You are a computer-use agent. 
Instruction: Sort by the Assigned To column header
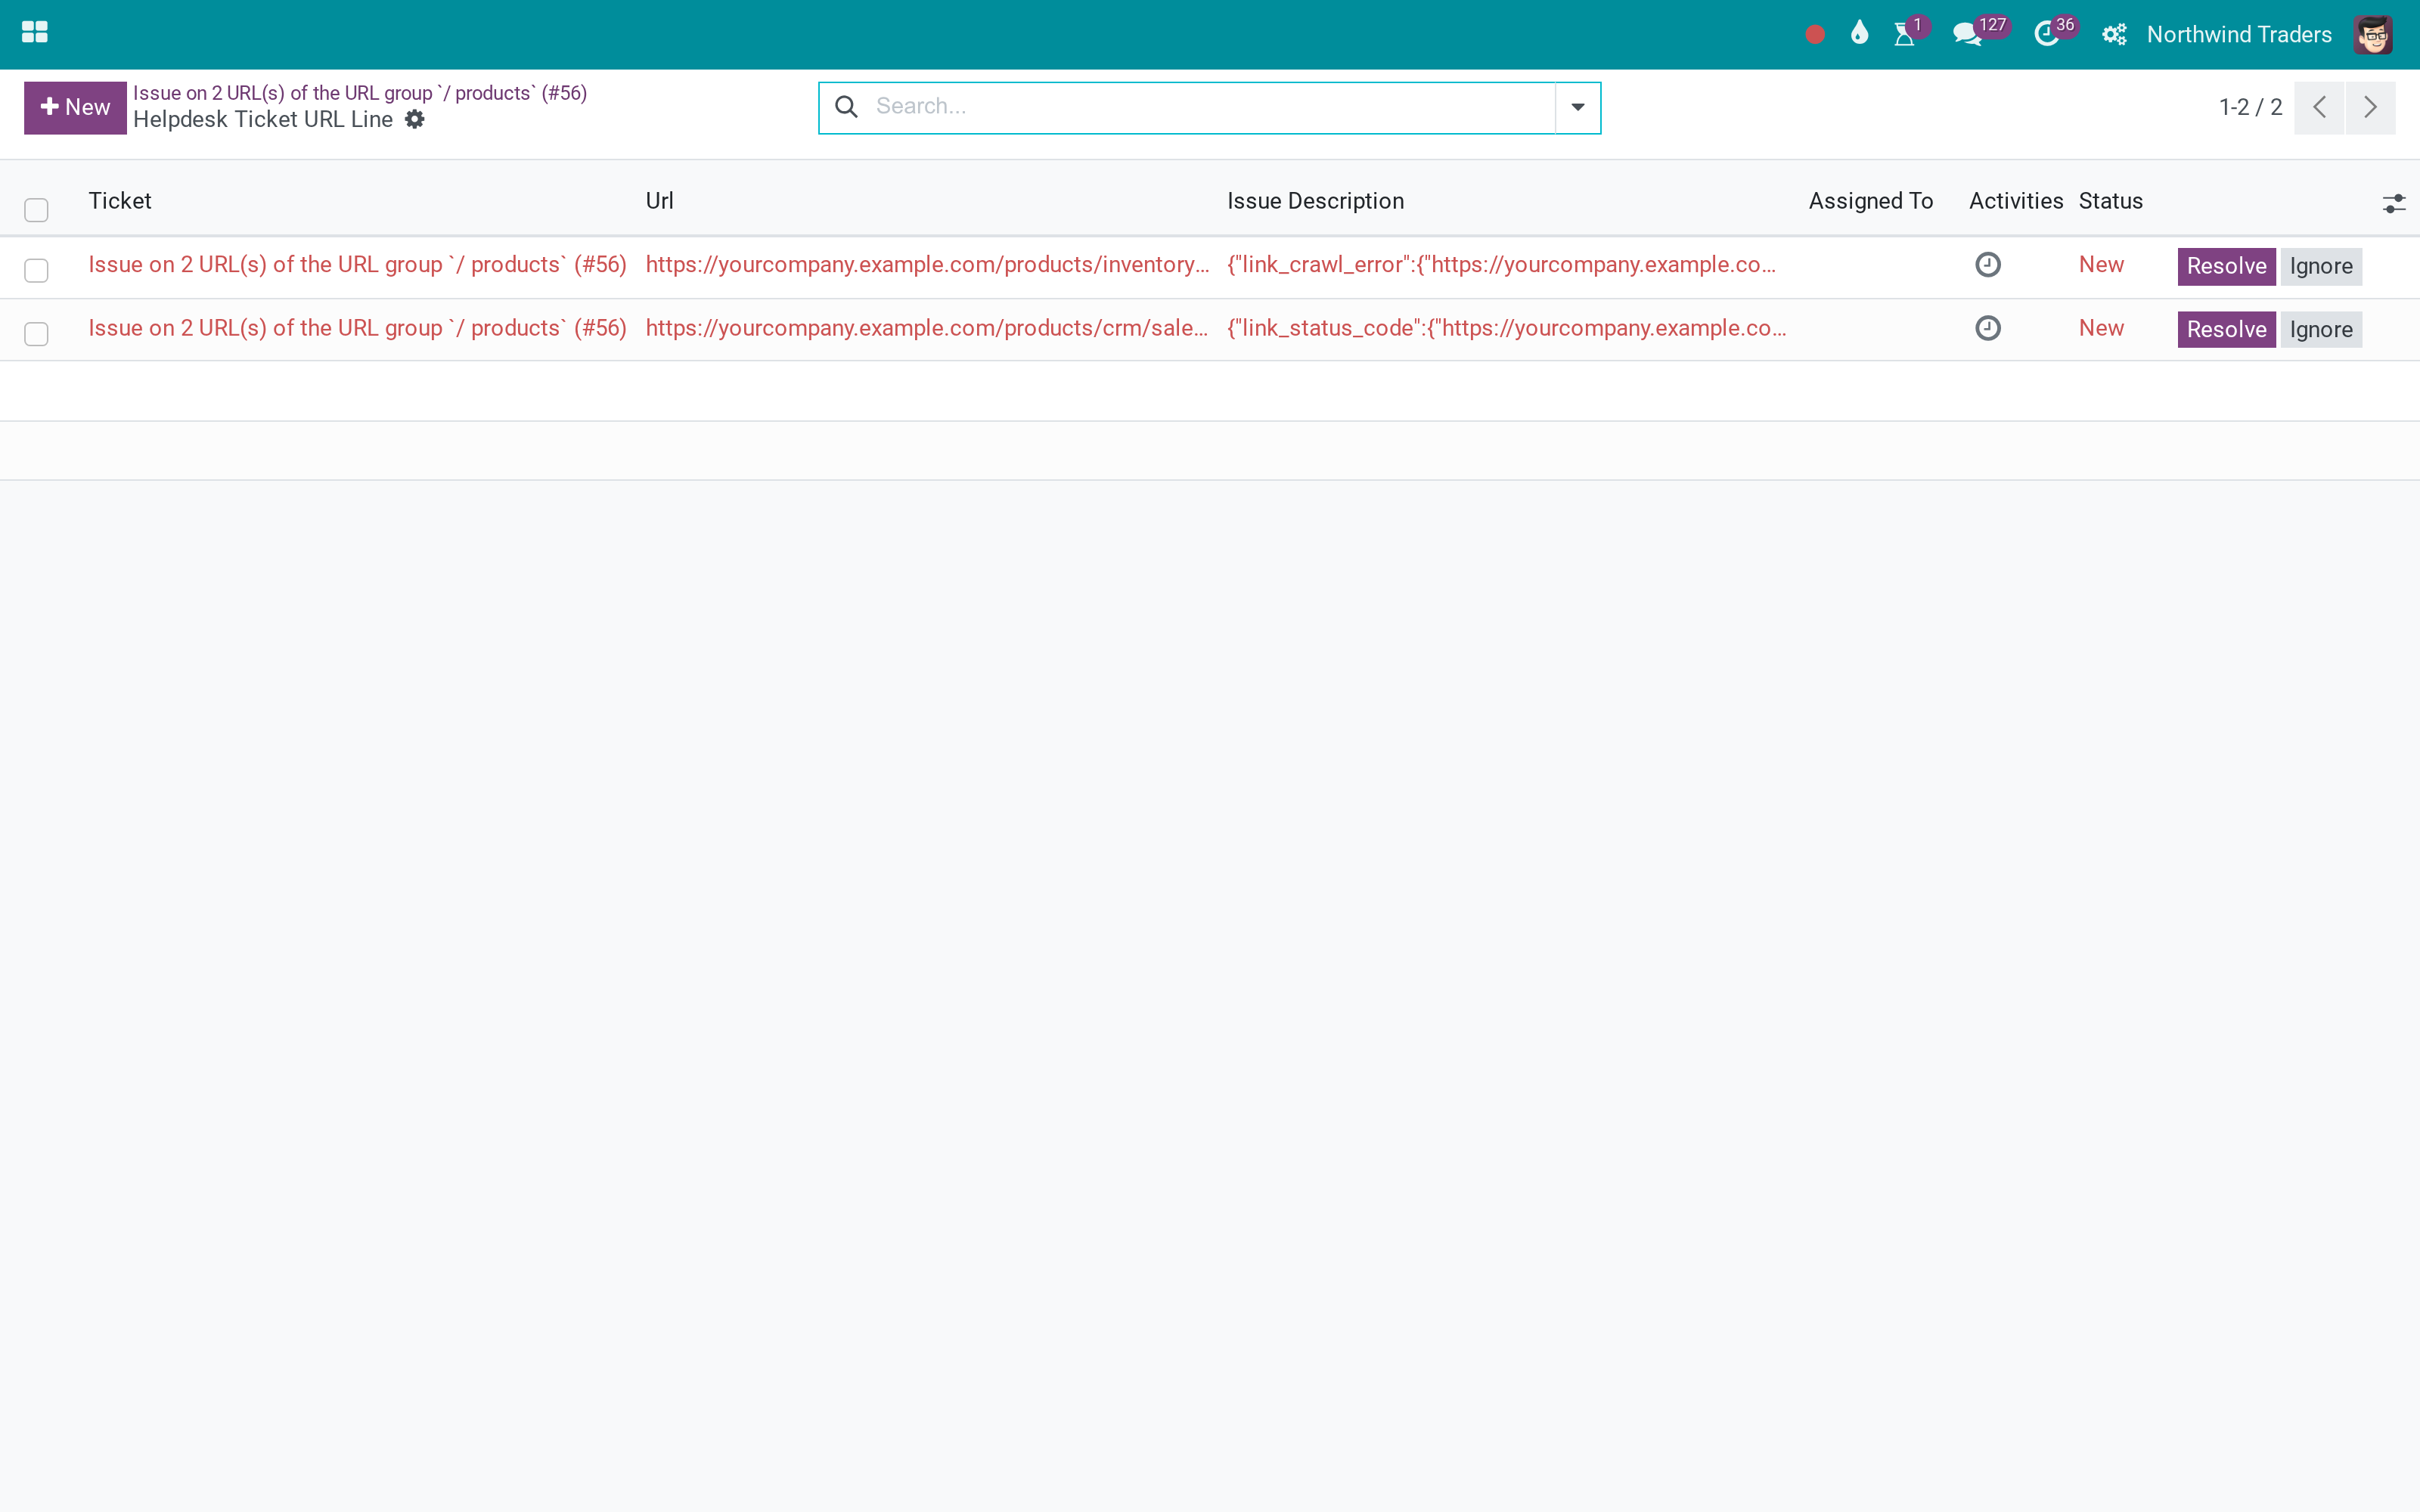(1870, 201)
